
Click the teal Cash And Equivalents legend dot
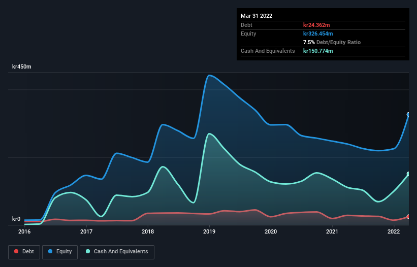pyautogui.click(x=88, y=251)
